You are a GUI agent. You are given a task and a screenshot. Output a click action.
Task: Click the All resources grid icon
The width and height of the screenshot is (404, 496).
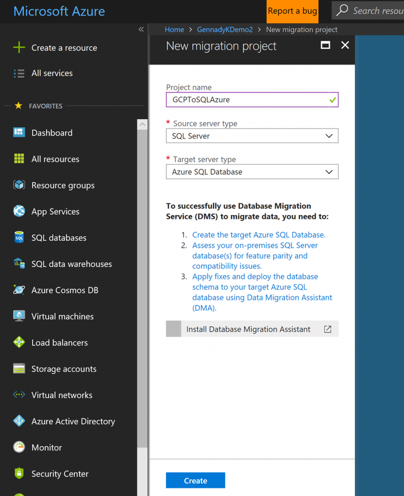(x=19, y=158)
